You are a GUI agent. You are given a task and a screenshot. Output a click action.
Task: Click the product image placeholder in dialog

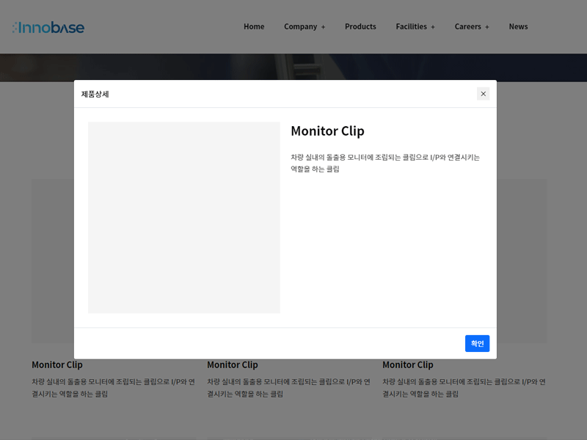(184, 218)
